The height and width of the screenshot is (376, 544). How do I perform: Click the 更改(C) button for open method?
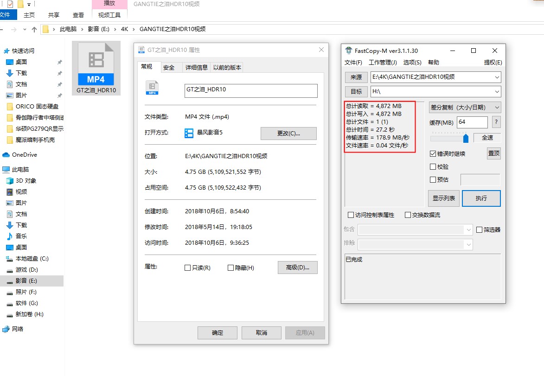[x=288, y=133]
